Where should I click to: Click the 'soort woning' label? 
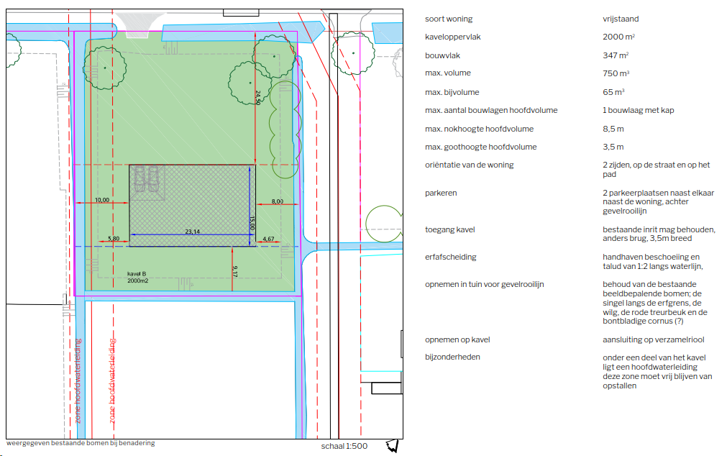click(x=448, y=19)
